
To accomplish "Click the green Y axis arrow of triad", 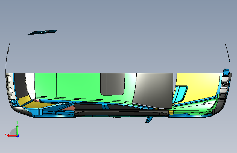I will (x=17, y=130).
